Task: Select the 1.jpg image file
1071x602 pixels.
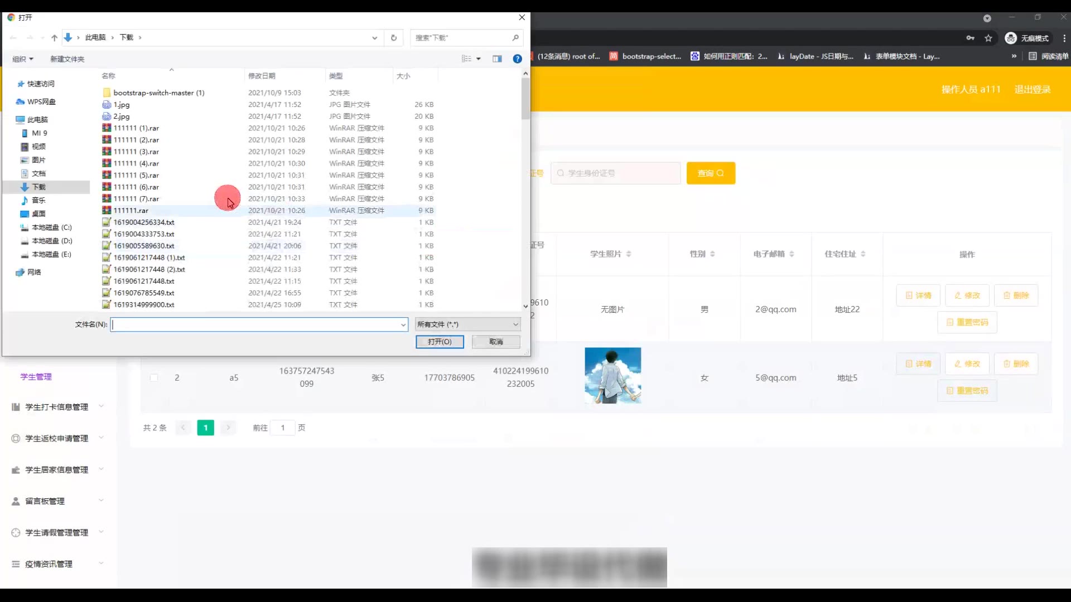Action: point(122,105)
